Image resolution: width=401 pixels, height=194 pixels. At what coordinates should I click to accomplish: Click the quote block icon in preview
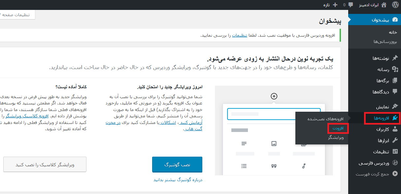pos(274,166)
